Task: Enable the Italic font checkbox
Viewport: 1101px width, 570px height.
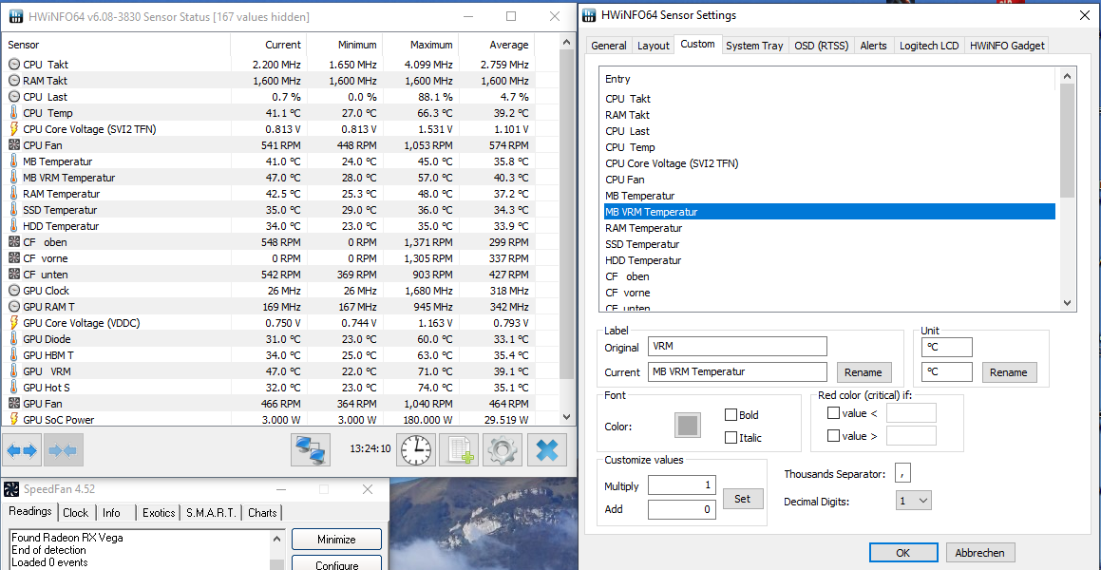Action: (731, 438)
